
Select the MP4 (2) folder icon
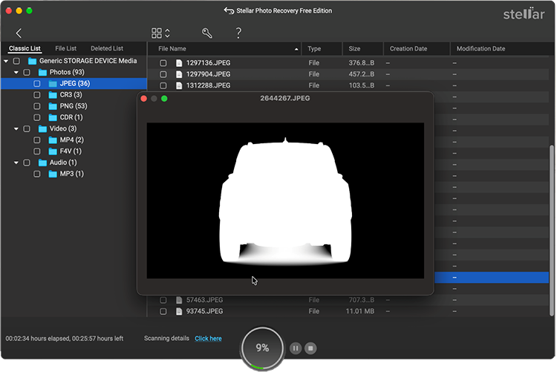53,140
